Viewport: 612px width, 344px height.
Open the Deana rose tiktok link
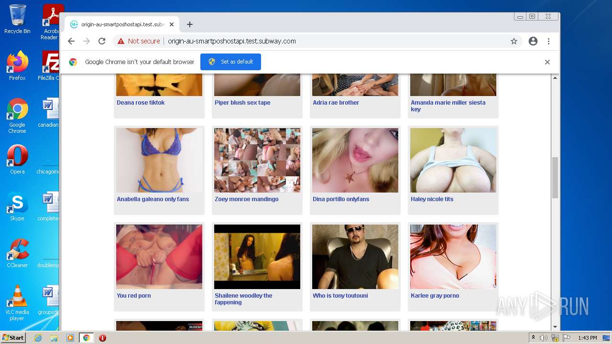click(x=141, y=103)
